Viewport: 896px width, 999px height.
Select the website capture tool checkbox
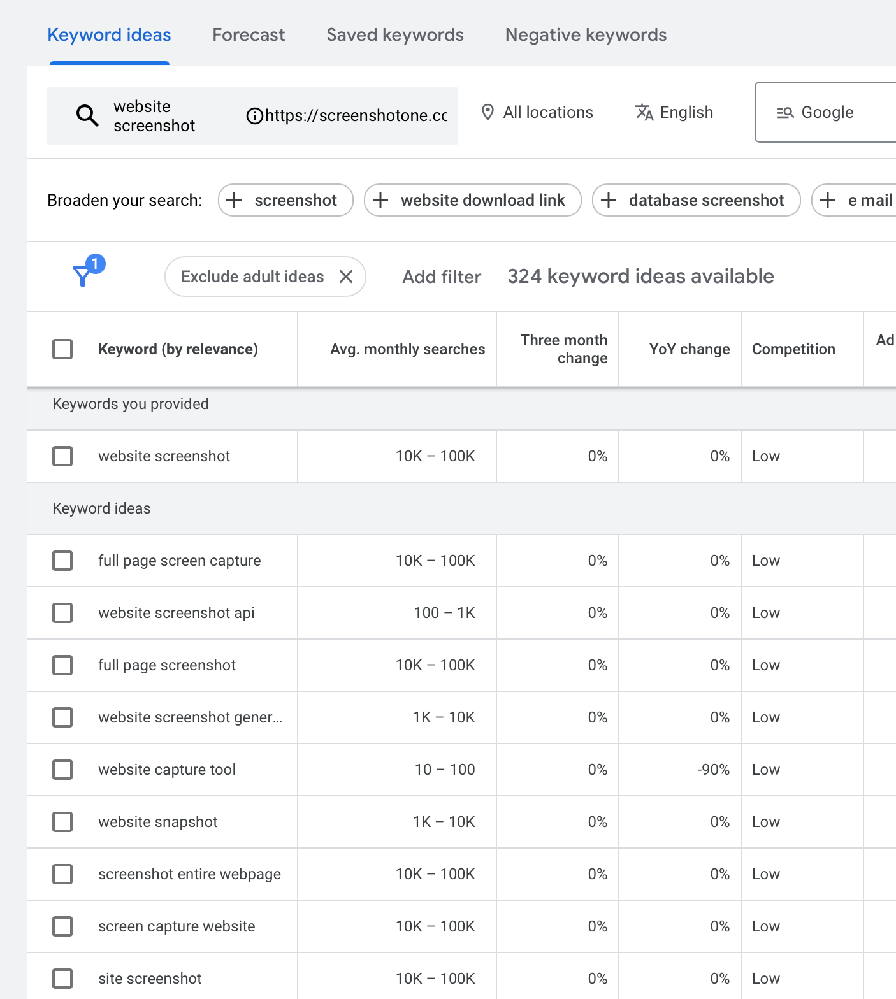62,770
